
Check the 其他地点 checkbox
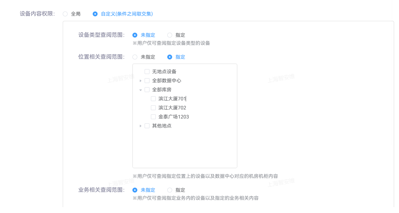click(x=147, y=126)
